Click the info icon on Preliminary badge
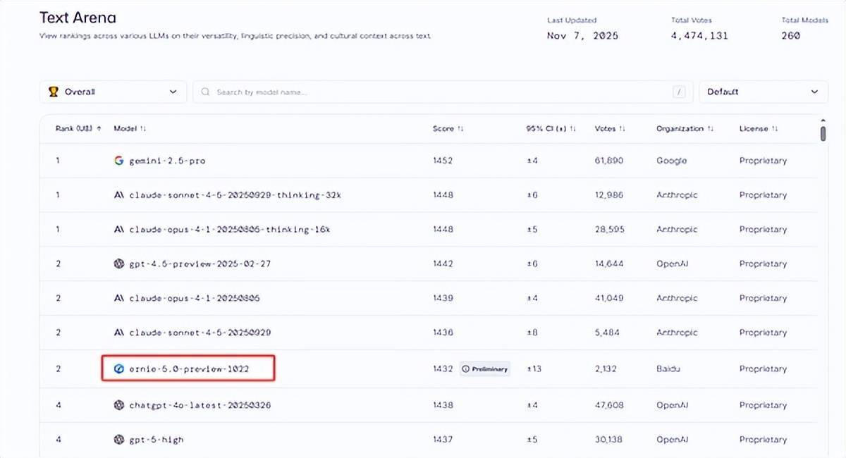The width and height of the screenshot is (846, 458). click(x=465, y=369)
